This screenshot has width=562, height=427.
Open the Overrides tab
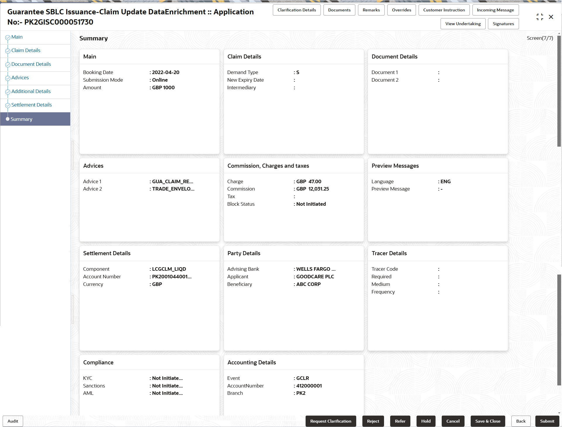[x=401, y=10]
